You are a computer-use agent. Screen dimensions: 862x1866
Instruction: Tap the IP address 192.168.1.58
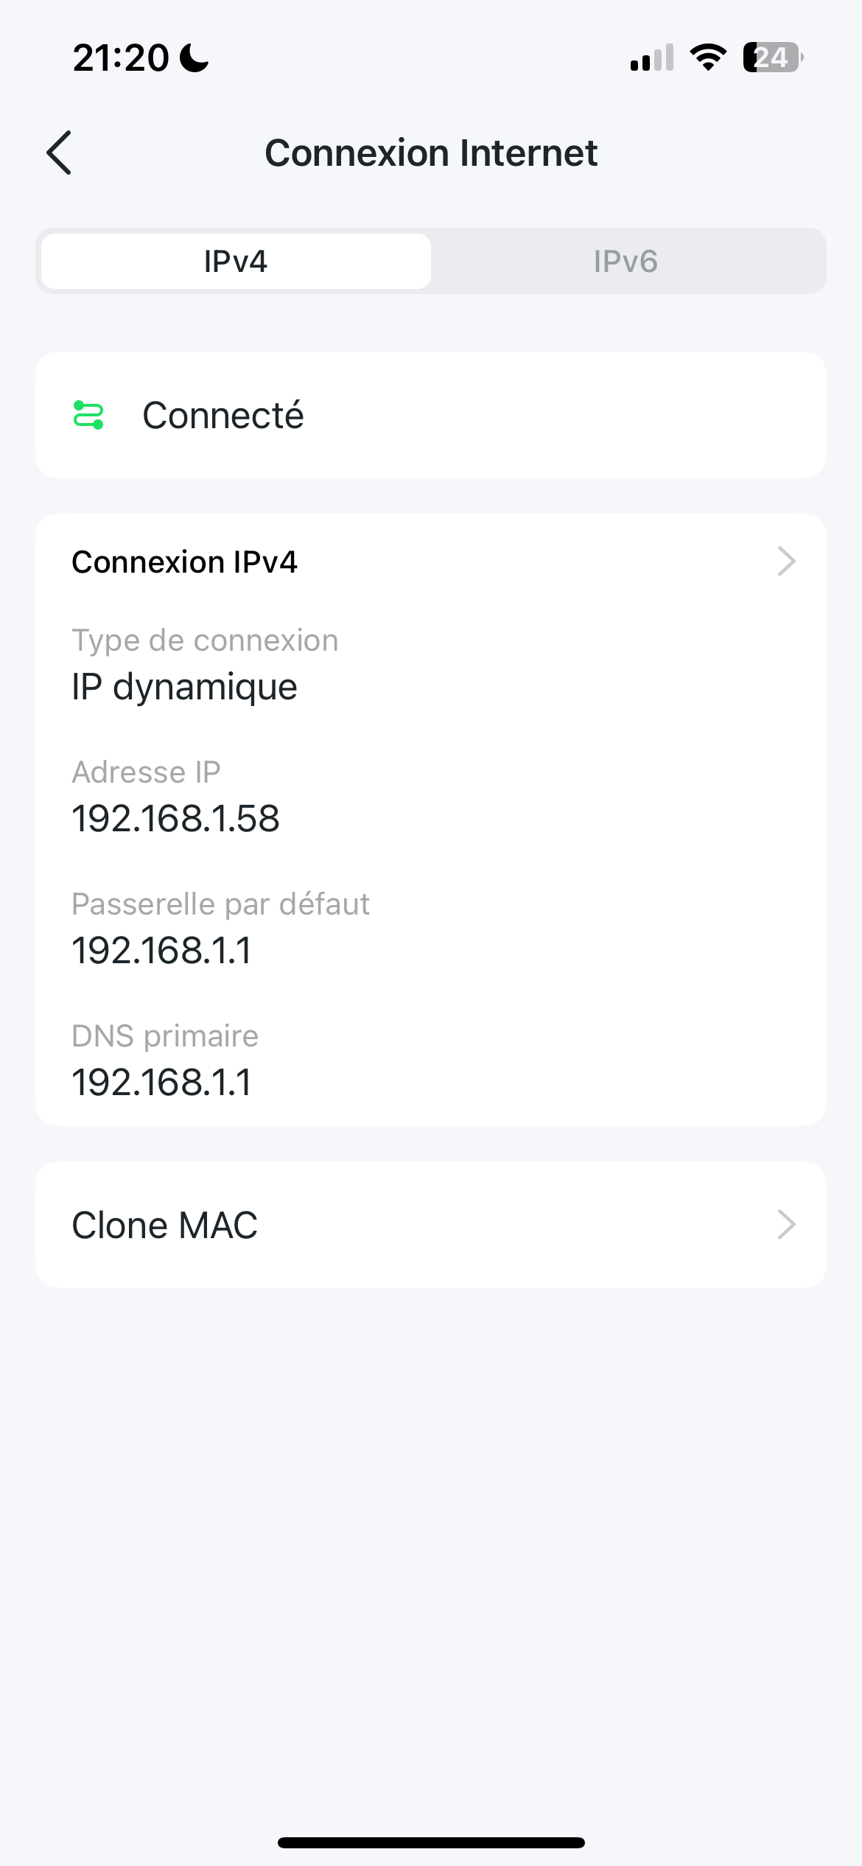point(175,819)
